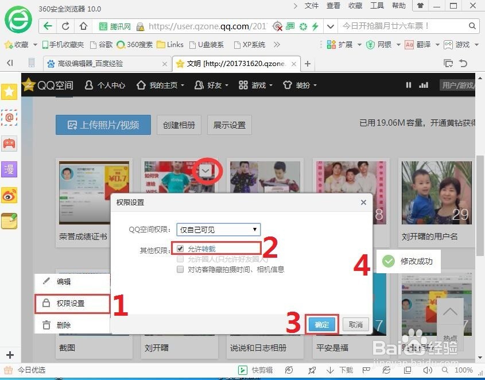This screenshot has width=485, height=380.
Task: Click the comics (漫) icon in the sidebar
Action: (8, 169)
